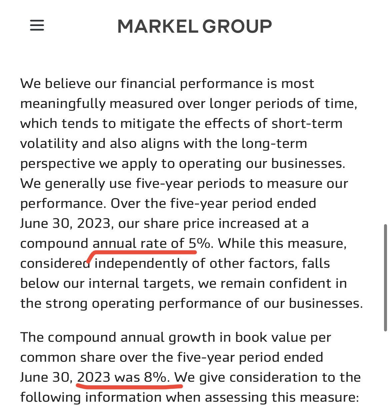The height and width of the screenshot is (418, 390).
Task: Click the '8%' book value growth figure
Action: tap(155, 377)
